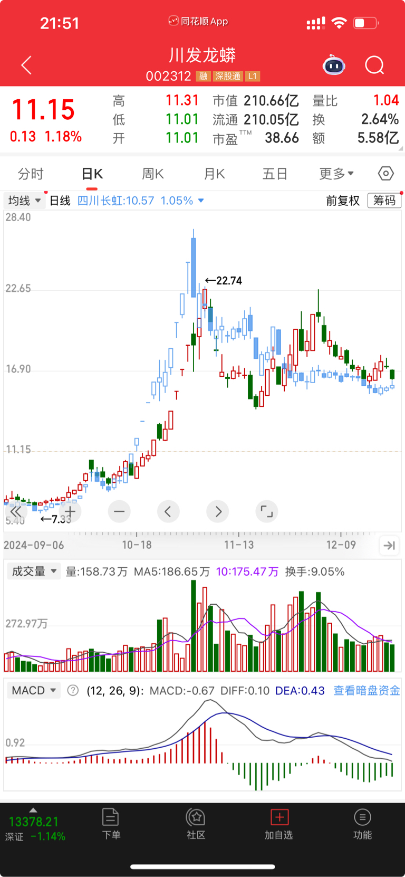Tap the 22.74 high price marker
This screenshot has height=877, width=405.
click(224, 281)
